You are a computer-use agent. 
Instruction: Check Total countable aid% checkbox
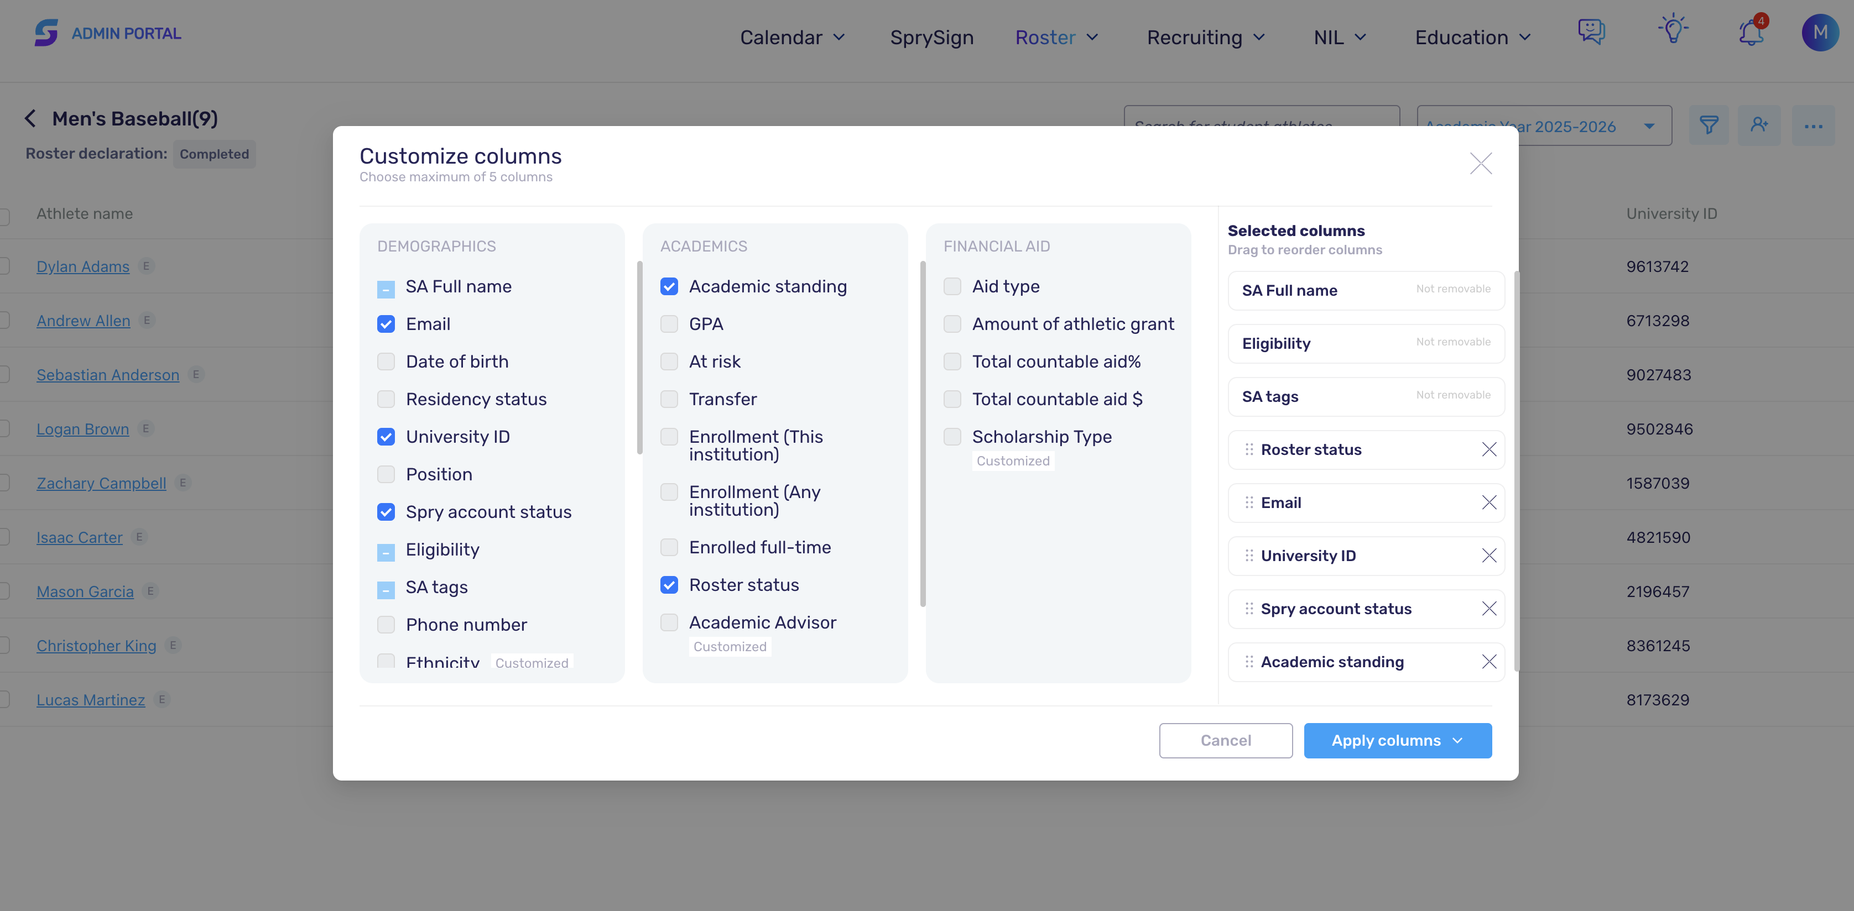(952, 362)
